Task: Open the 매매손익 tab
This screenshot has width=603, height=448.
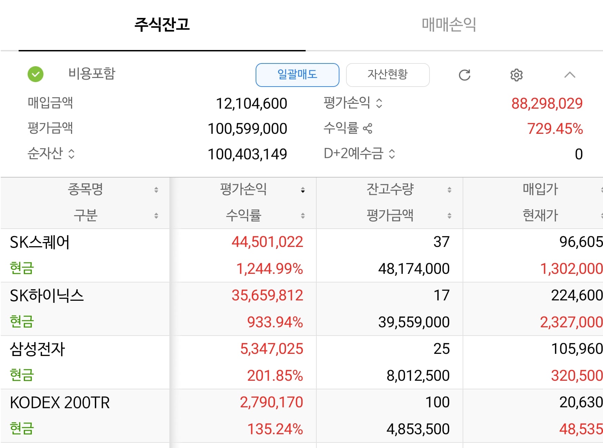Action: [449, 24]
